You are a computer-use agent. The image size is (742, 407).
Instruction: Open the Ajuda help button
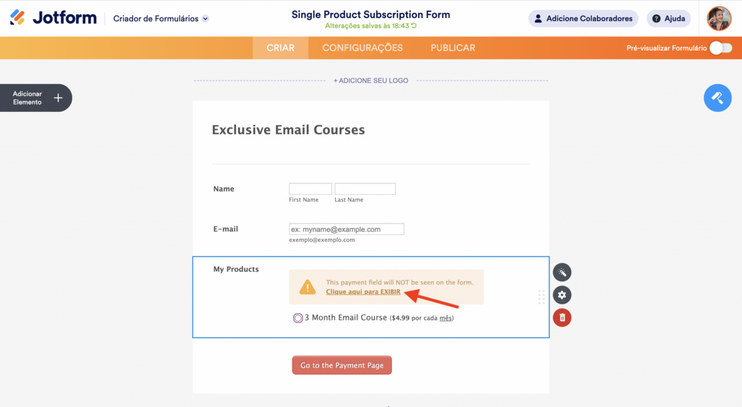(668, 19)
